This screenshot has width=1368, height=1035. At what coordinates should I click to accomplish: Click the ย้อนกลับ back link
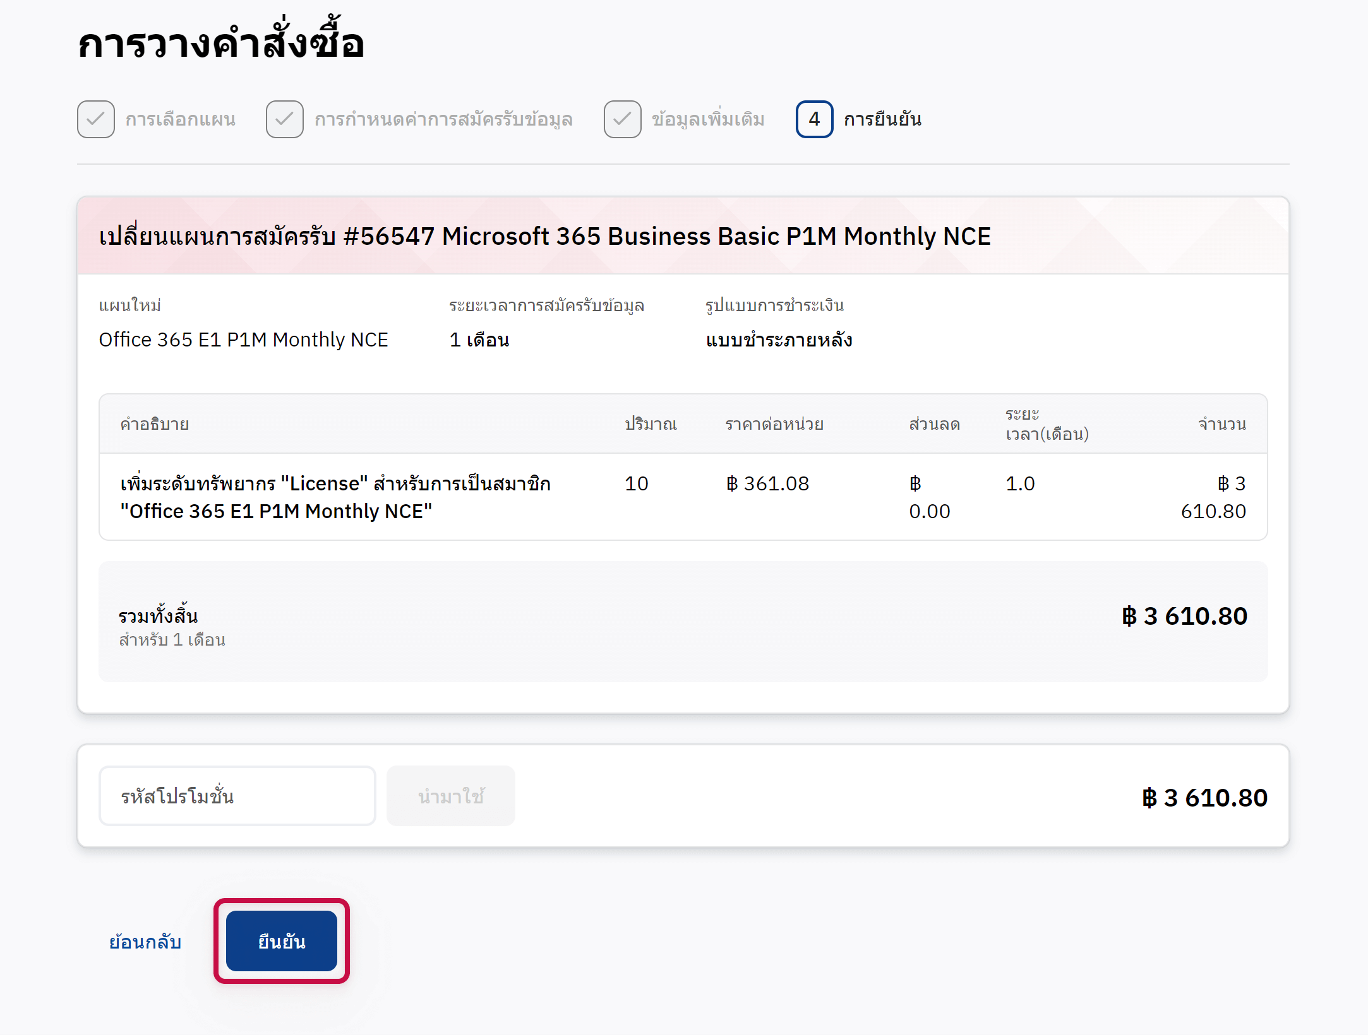pyautogui.click(x=145, y=942)
